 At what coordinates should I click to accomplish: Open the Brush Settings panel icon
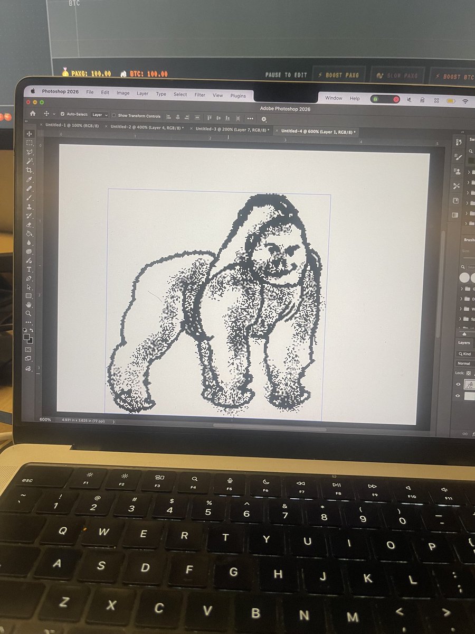point(458,157)
